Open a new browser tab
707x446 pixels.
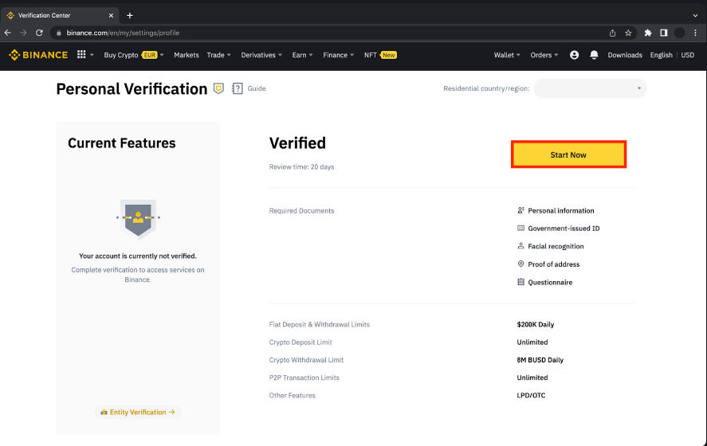click(130, 15)
